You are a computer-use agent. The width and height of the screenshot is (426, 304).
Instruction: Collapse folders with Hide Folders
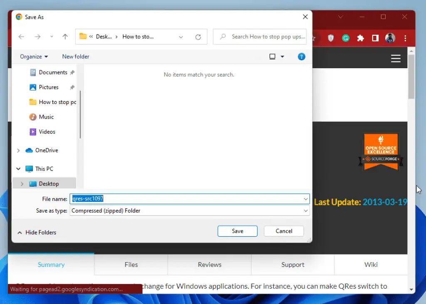click(37, 232)
